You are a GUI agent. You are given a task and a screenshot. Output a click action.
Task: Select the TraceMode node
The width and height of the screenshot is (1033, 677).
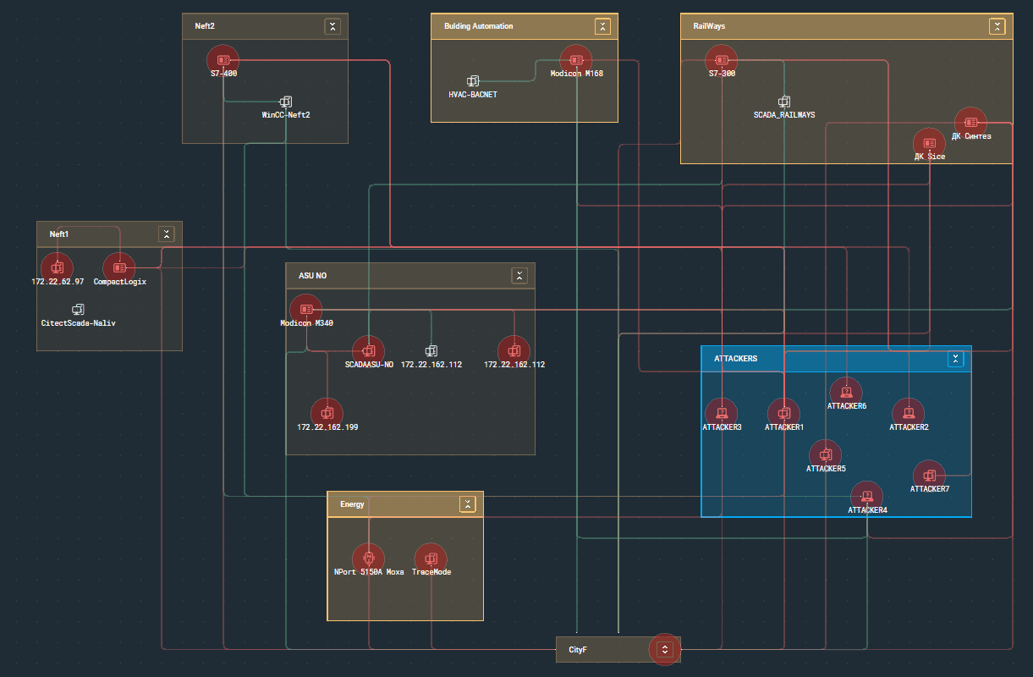click(431, 559)
